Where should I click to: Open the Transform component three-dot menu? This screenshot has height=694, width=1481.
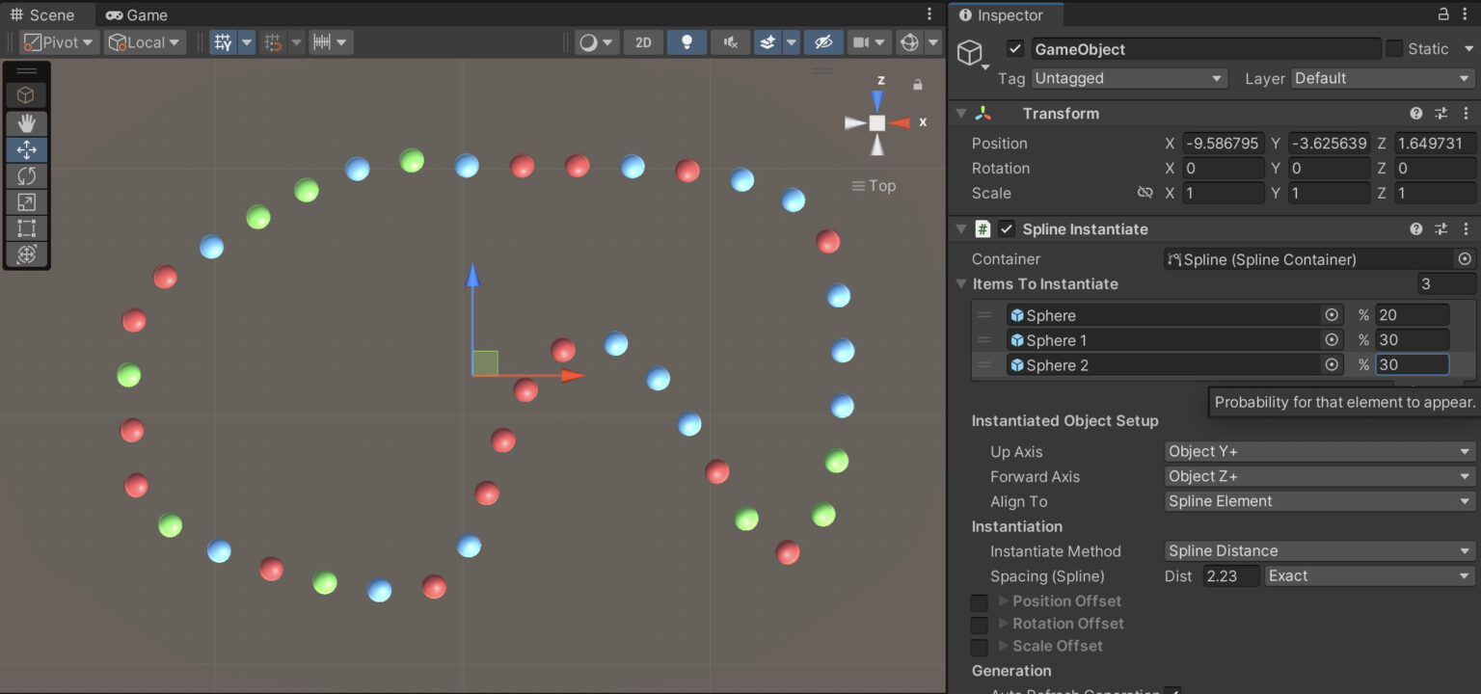click(1467, 113)
